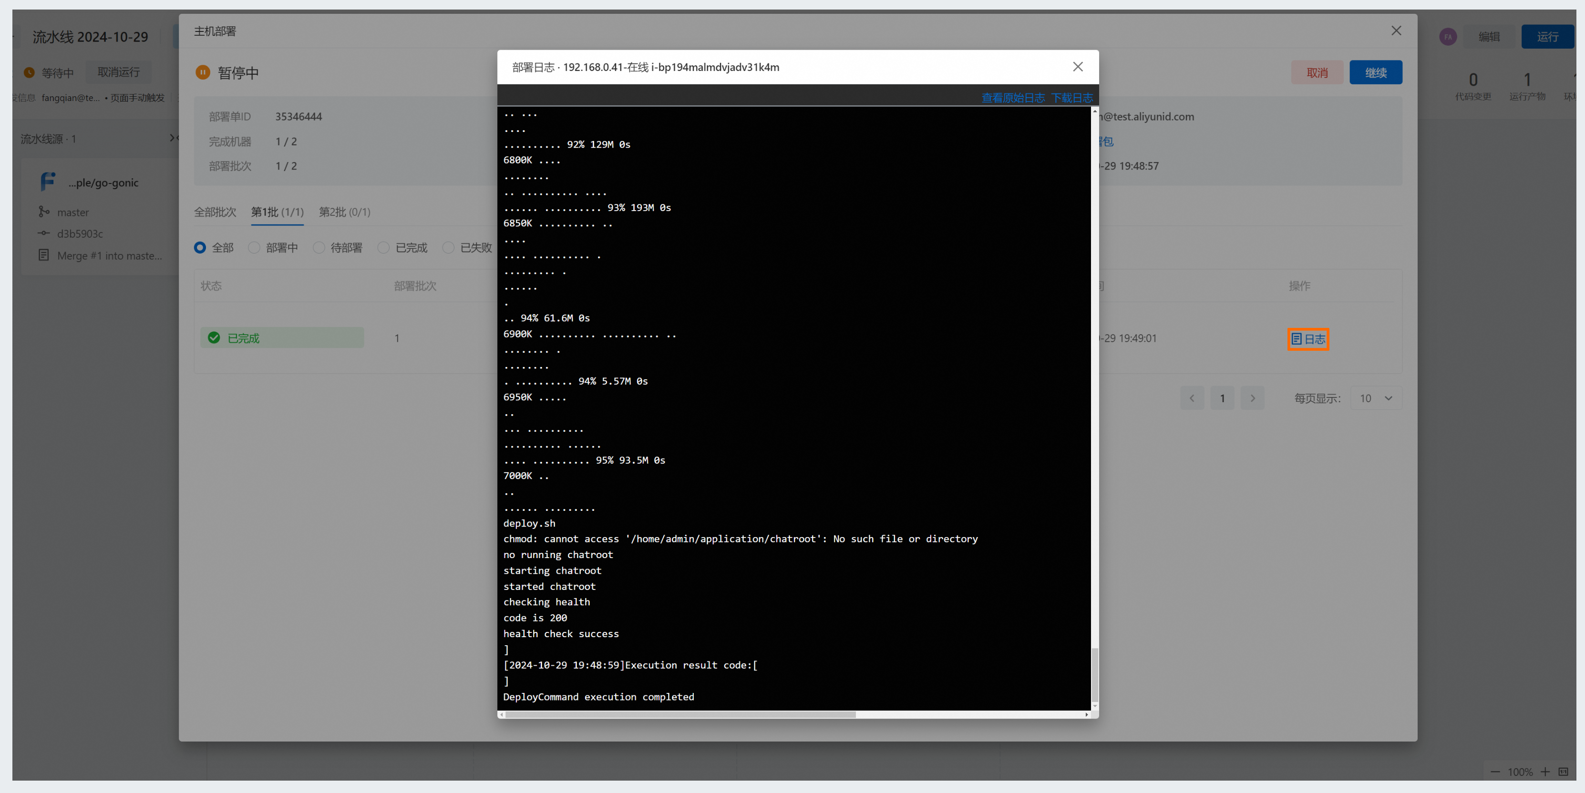Click 取消运行 button
This screenshot has height=793, width=1585.
pos(119,72)
